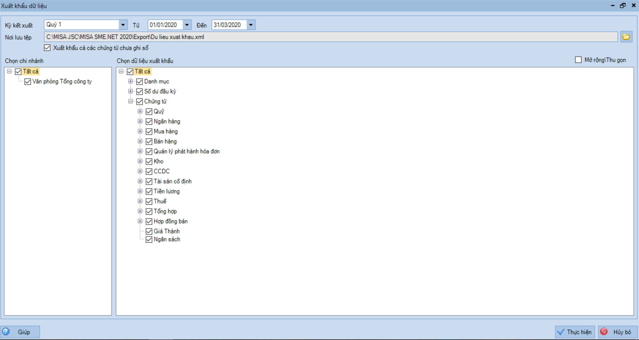
Task: Uncheck the Tiền lương checkbox
Action: [x=149, y=191]
